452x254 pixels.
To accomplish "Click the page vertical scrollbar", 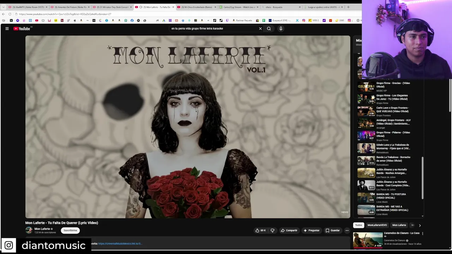I will 450,96.
